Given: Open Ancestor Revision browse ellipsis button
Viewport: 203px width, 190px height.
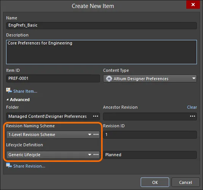Looking at the screenshot, I should pyautogui.click(x=192, y=116).
